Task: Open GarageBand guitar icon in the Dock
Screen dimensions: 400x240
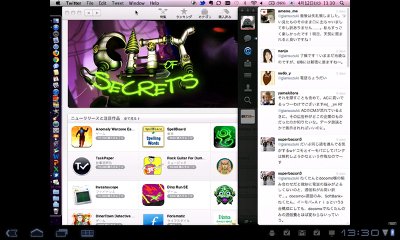Action: pos(56,117)
